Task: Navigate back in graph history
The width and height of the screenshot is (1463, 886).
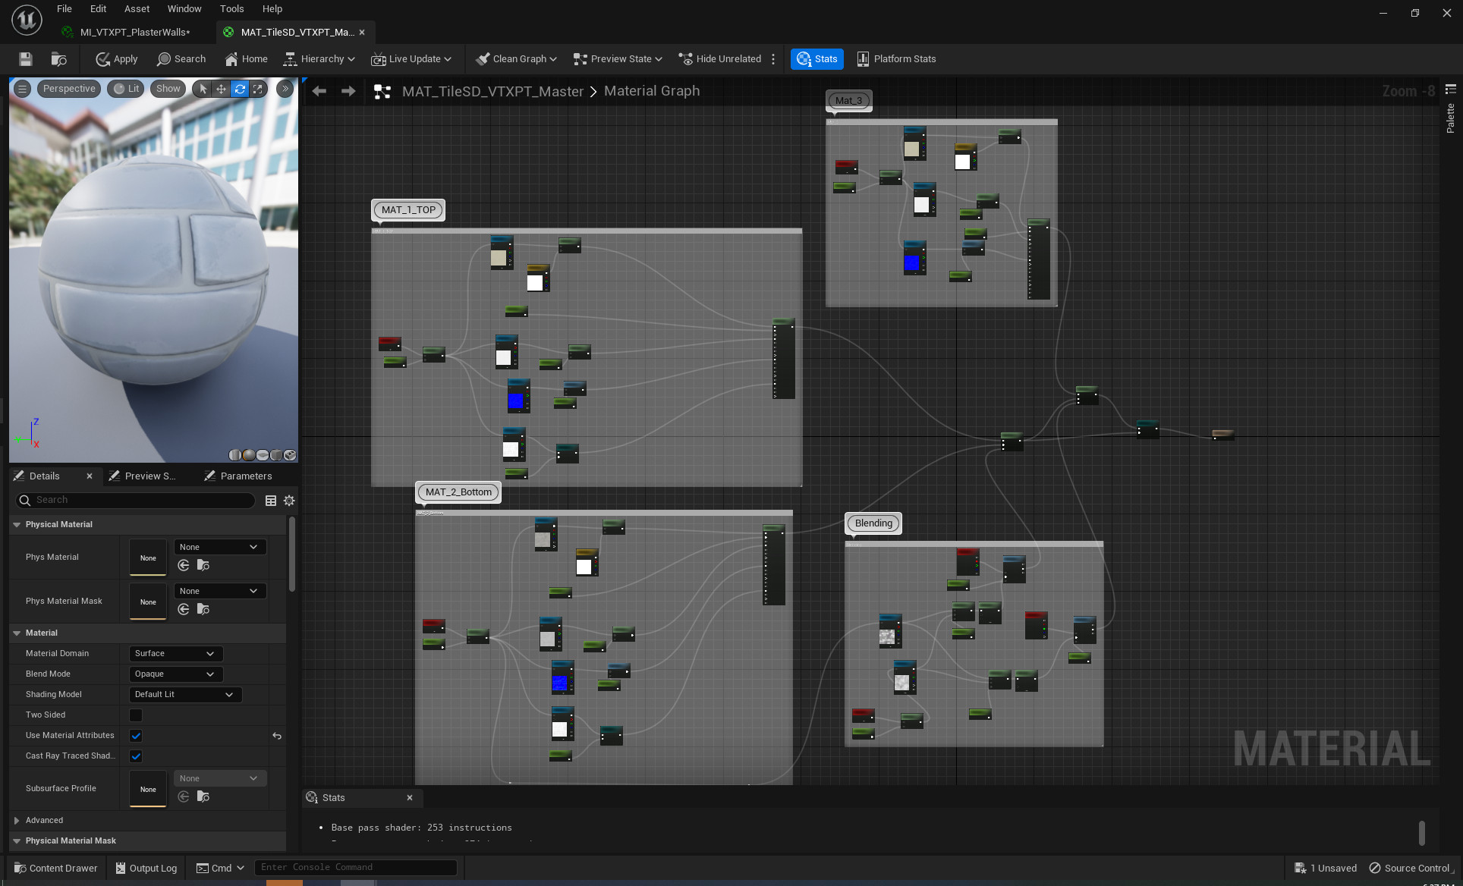Action: point(319,91)
